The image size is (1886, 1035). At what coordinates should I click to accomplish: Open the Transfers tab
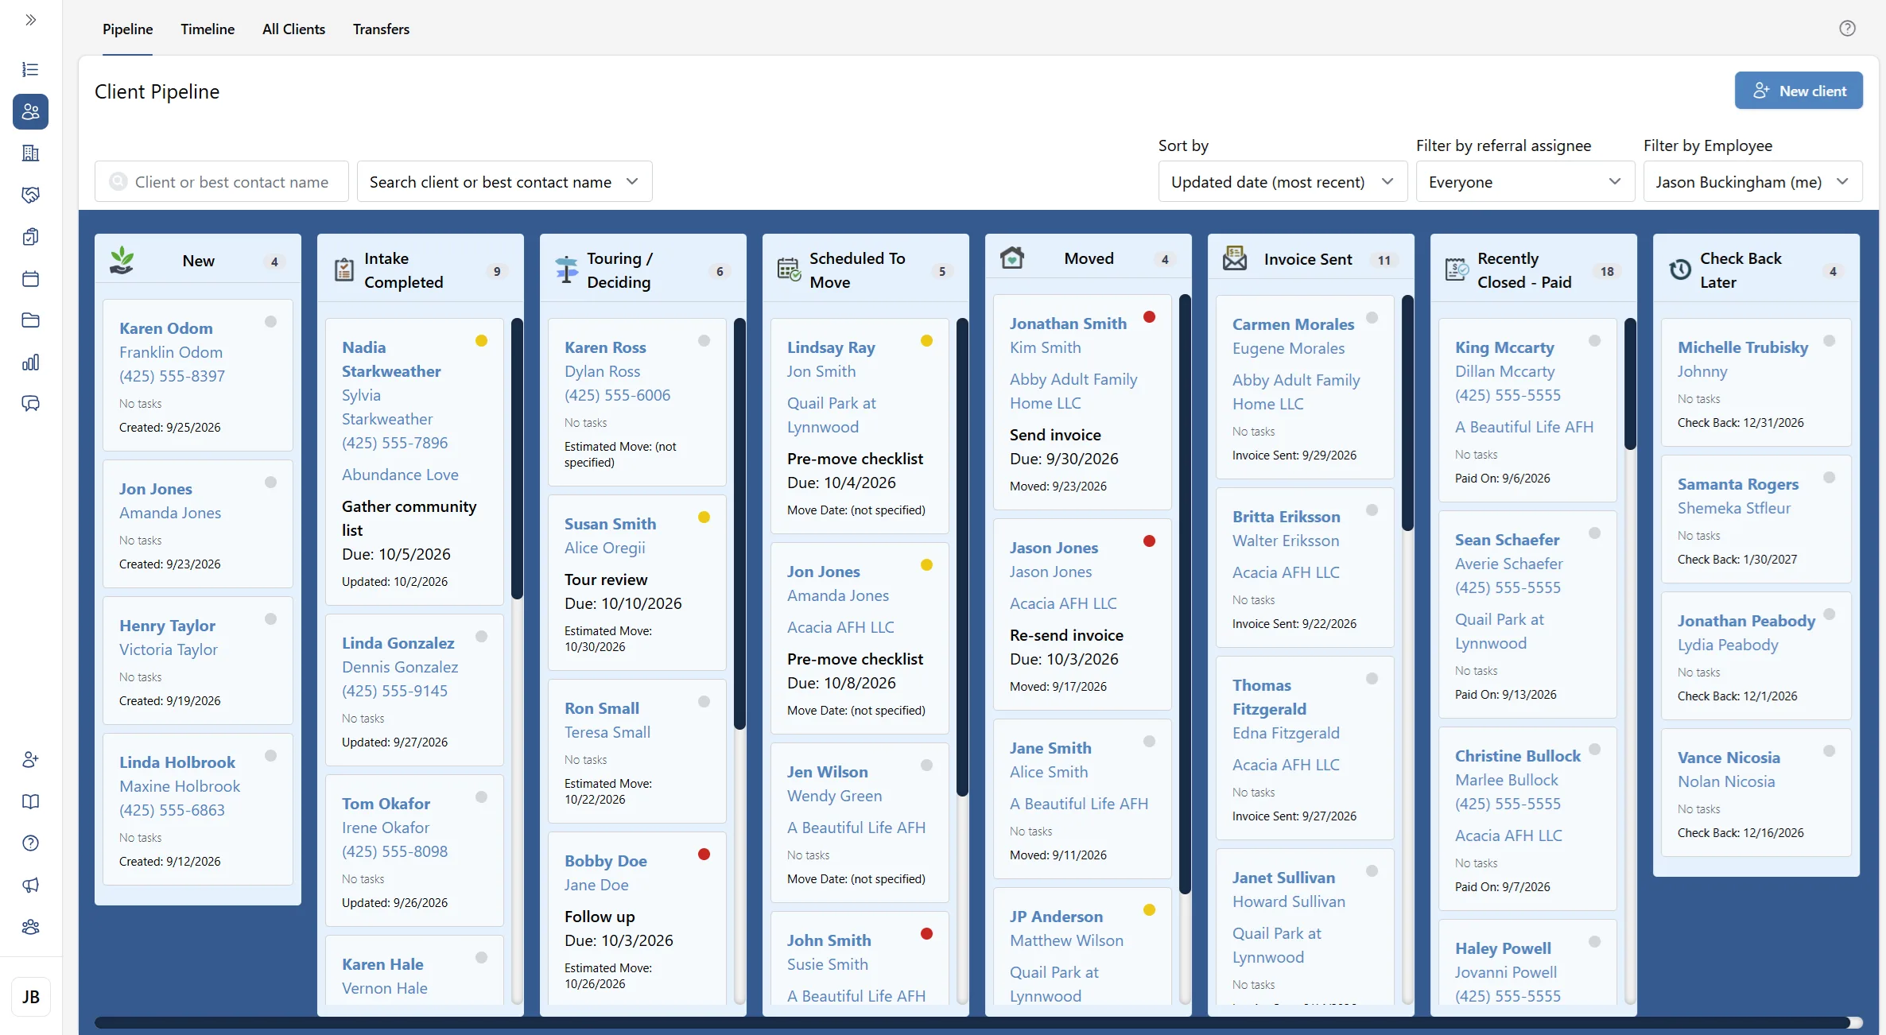click(x=381, y=29)
